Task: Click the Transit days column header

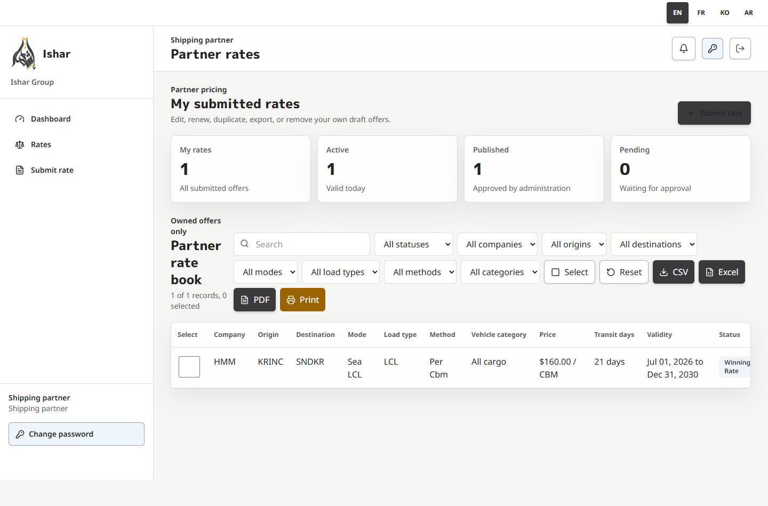Action: (614, 335)
